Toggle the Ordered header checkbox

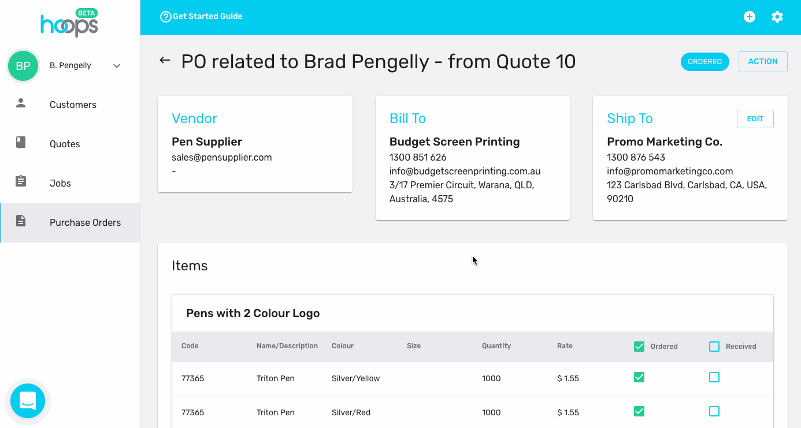pos(639,347)
